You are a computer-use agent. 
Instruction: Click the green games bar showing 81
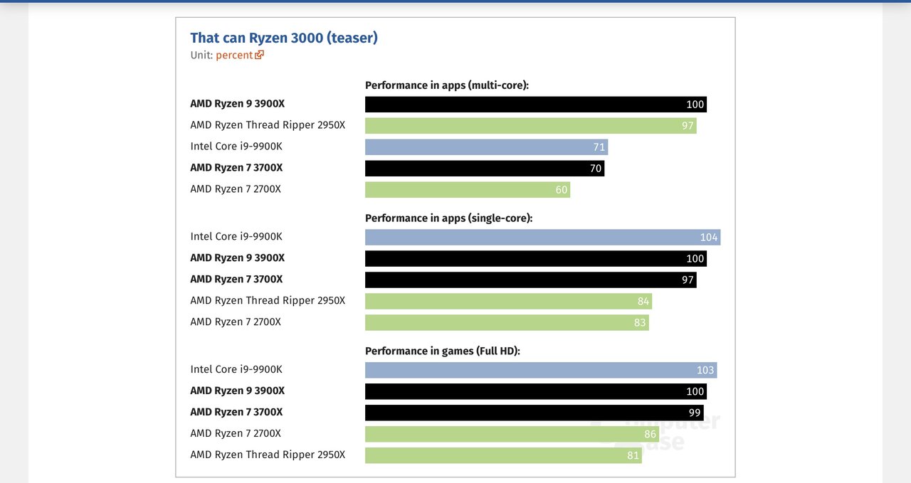[x=503, y=456]
